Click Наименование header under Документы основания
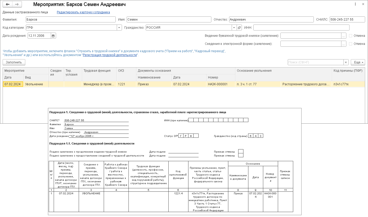The image size is (368, 217). point(154,77)
